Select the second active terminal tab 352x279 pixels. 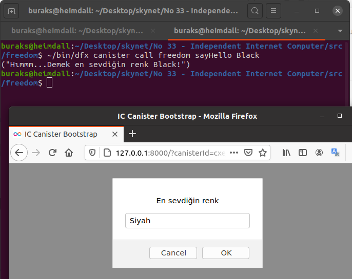(240, 31)
